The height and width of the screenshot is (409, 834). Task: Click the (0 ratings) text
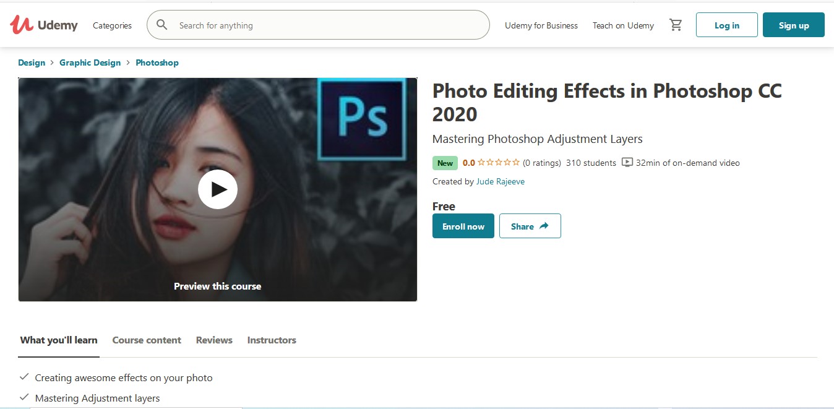542,163
